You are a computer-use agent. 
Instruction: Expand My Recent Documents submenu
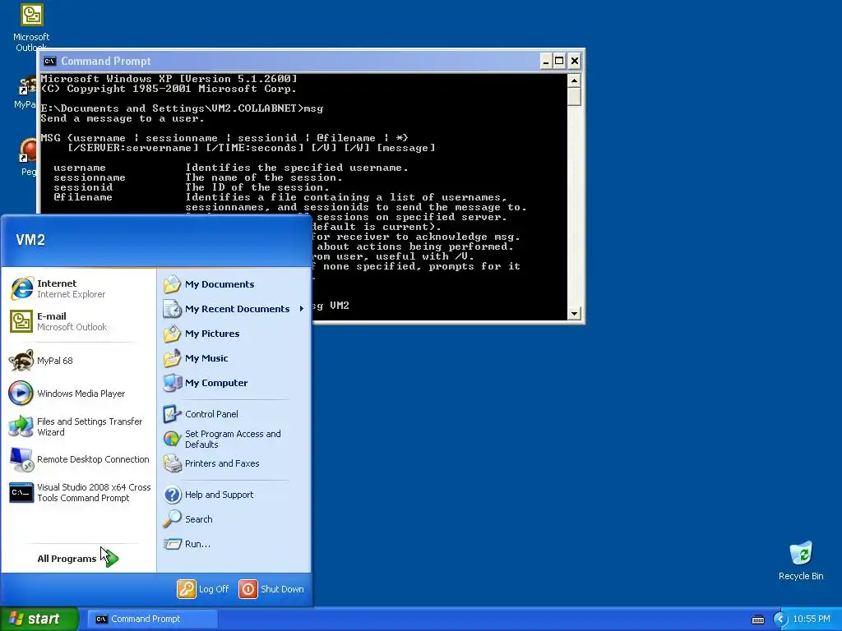tap(234, 309)
